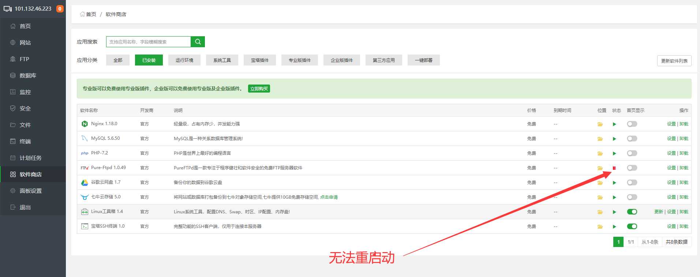Click the search magnifier button
Image resolution: width=700 pixels, height=277 pixels.
pyautogui.click(x=198, y=42)
